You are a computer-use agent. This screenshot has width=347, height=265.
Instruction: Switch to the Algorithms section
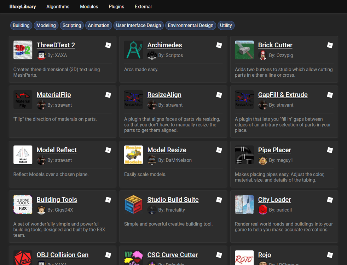pos(58,6)
